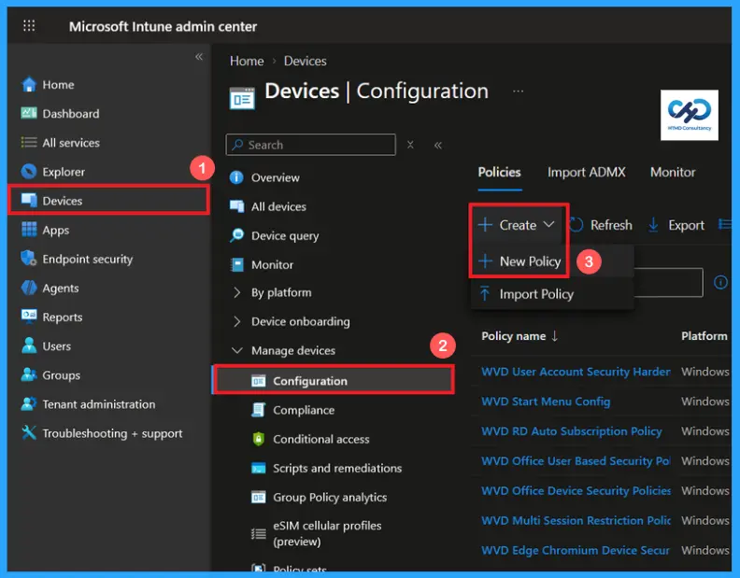
Task: Click the Overview info icon
Action: click(236, 177)
